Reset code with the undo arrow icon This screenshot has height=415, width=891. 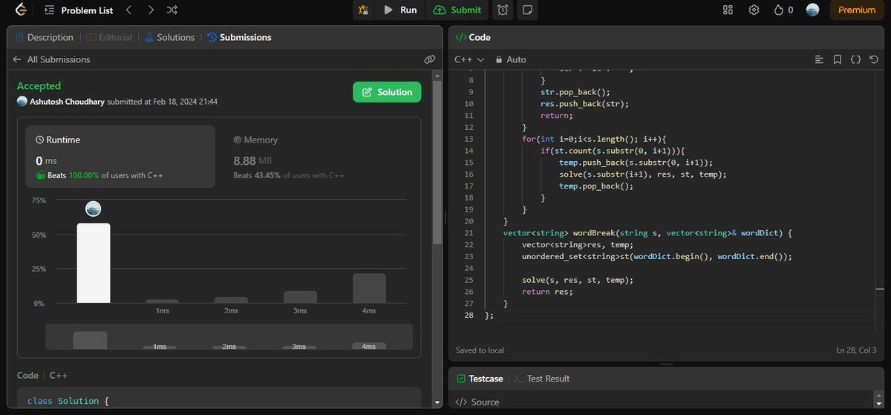(x=873, y=59)
